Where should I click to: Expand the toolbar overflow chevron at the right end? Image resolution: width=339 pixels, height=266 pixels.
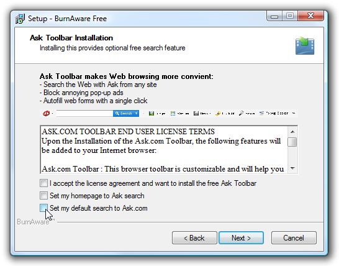coord(294,113)
